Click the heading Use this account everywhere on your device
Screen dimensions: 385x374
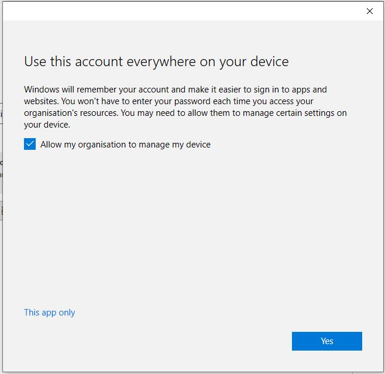156,61
